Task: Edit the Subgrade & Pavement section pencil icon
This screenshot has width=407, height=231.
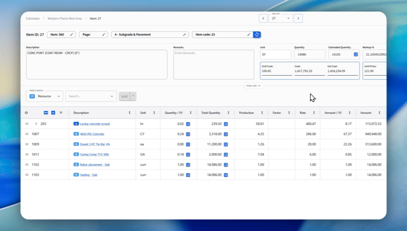Action: [x=184, y=35]
